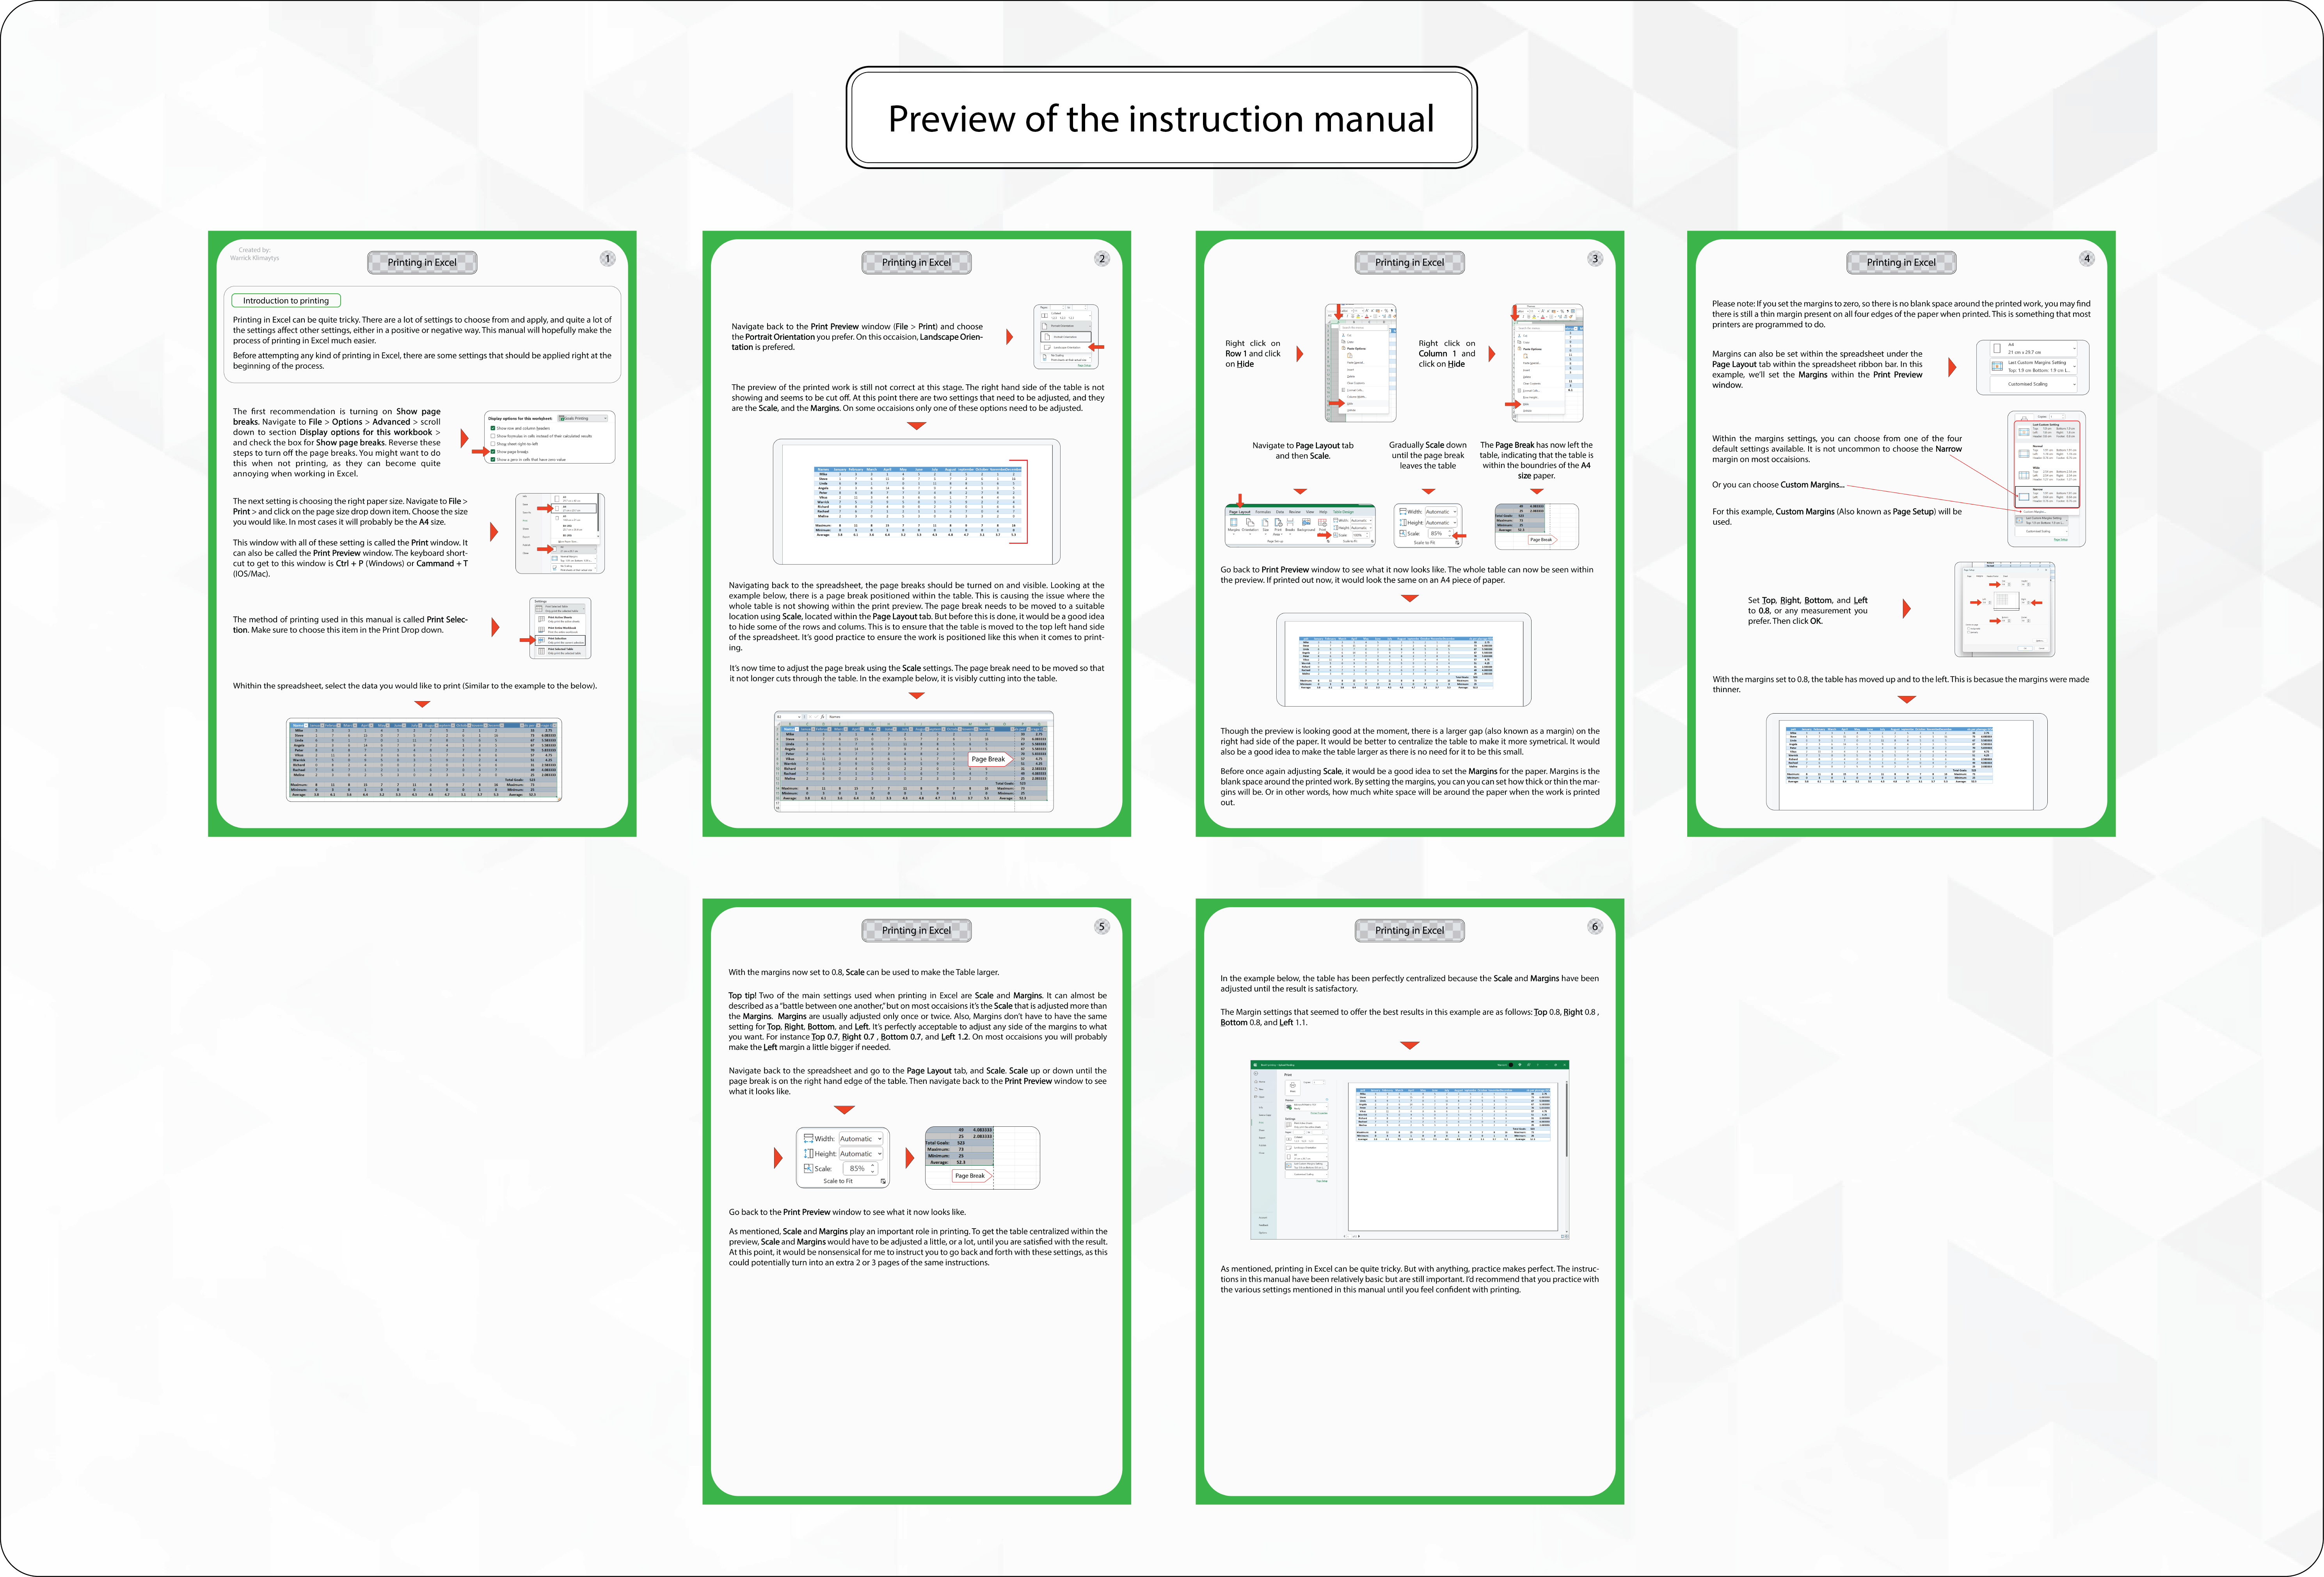Click the Print Active Sheets icon on page 1
2324x1577 pixels.
click(x=542, y=619)
